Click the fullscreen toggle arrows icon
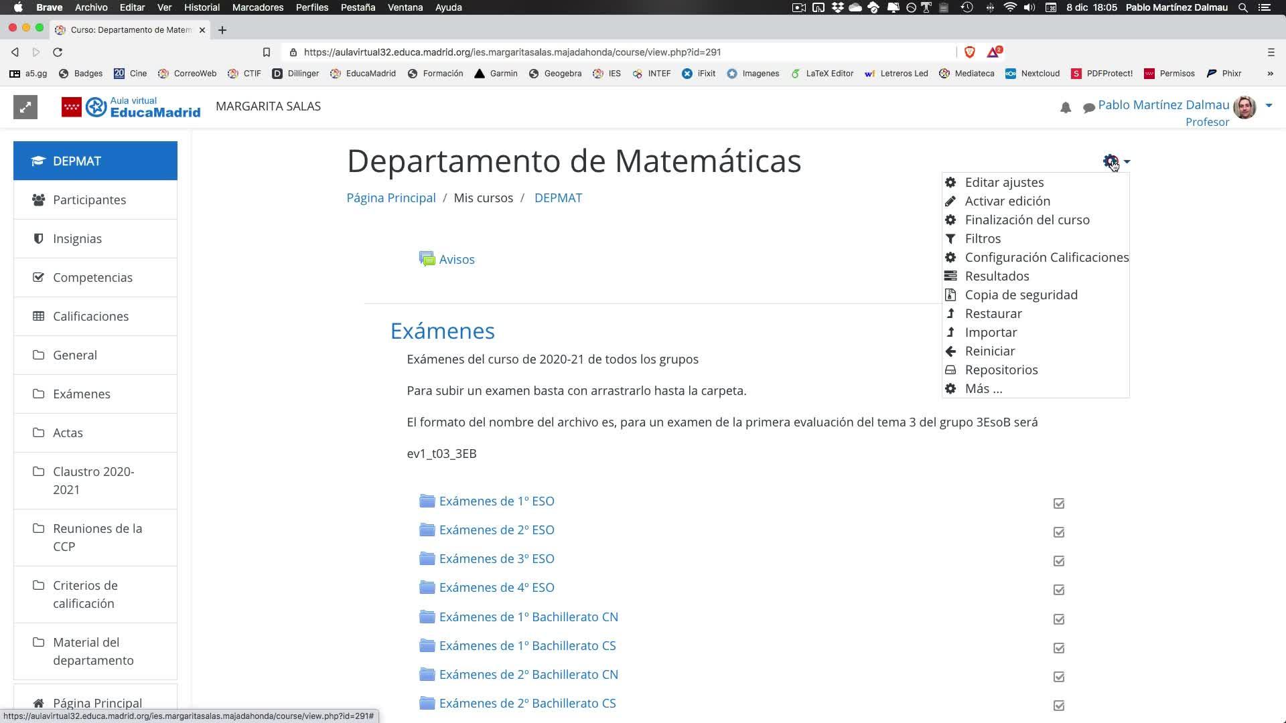1286x723 pixels. tap(25, 107)
